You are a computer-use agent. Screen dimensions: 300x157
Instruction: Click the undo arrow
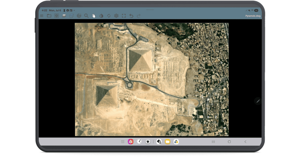131,16
